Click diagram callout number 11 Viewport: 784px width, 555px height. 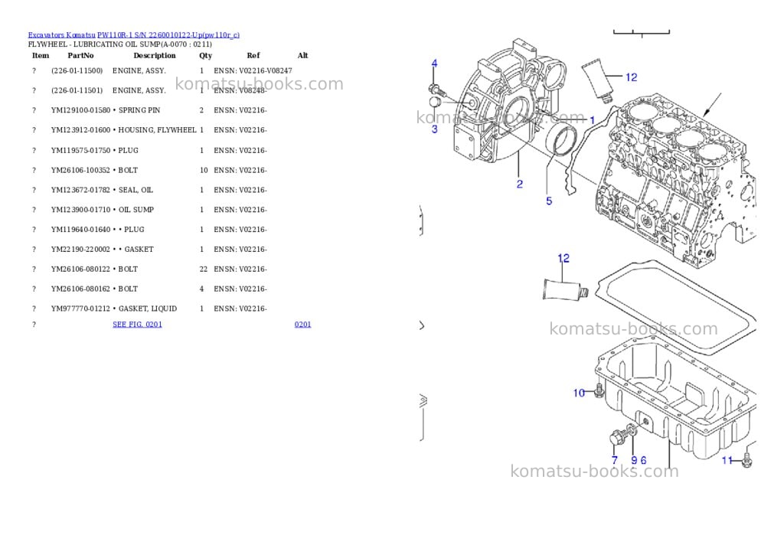pos(727,460)
